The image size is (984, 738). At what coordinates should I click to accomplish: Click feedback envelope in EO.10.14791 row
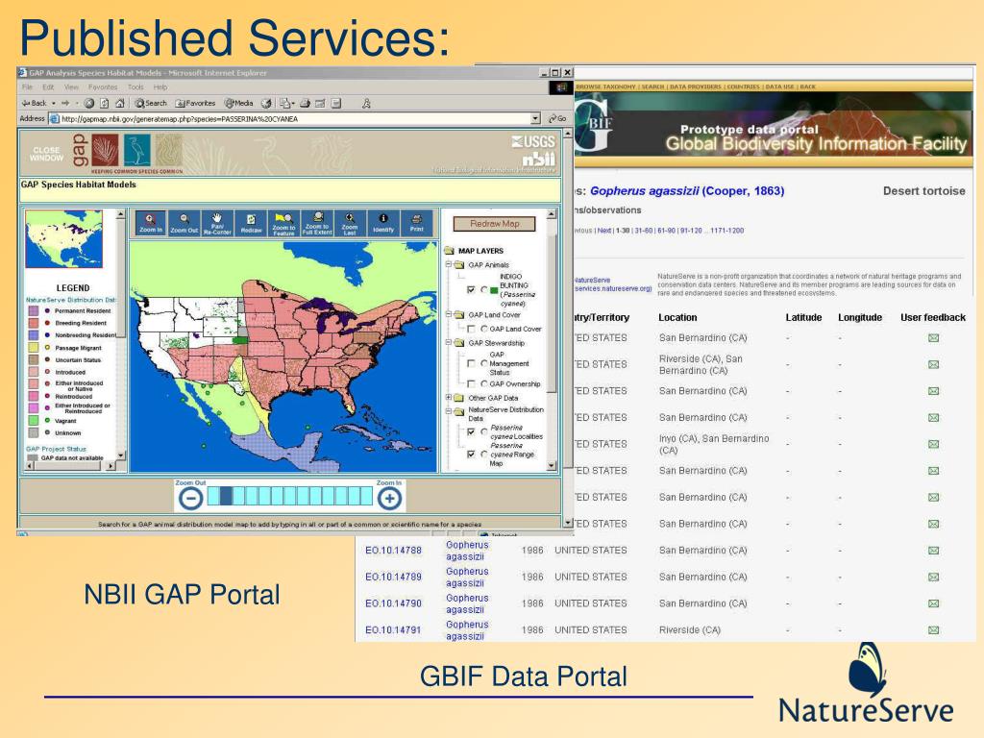tap(933, 629)
